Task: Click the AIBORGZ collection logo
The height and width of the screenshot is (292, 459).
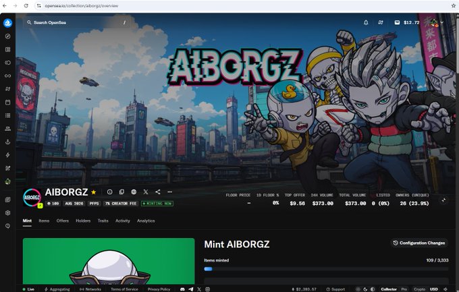Action: 32,198
